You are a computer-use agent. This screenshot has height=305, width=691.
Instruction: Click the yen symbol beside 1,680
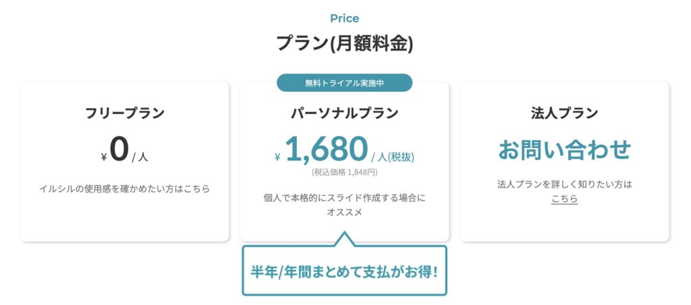tap(277, 158)
